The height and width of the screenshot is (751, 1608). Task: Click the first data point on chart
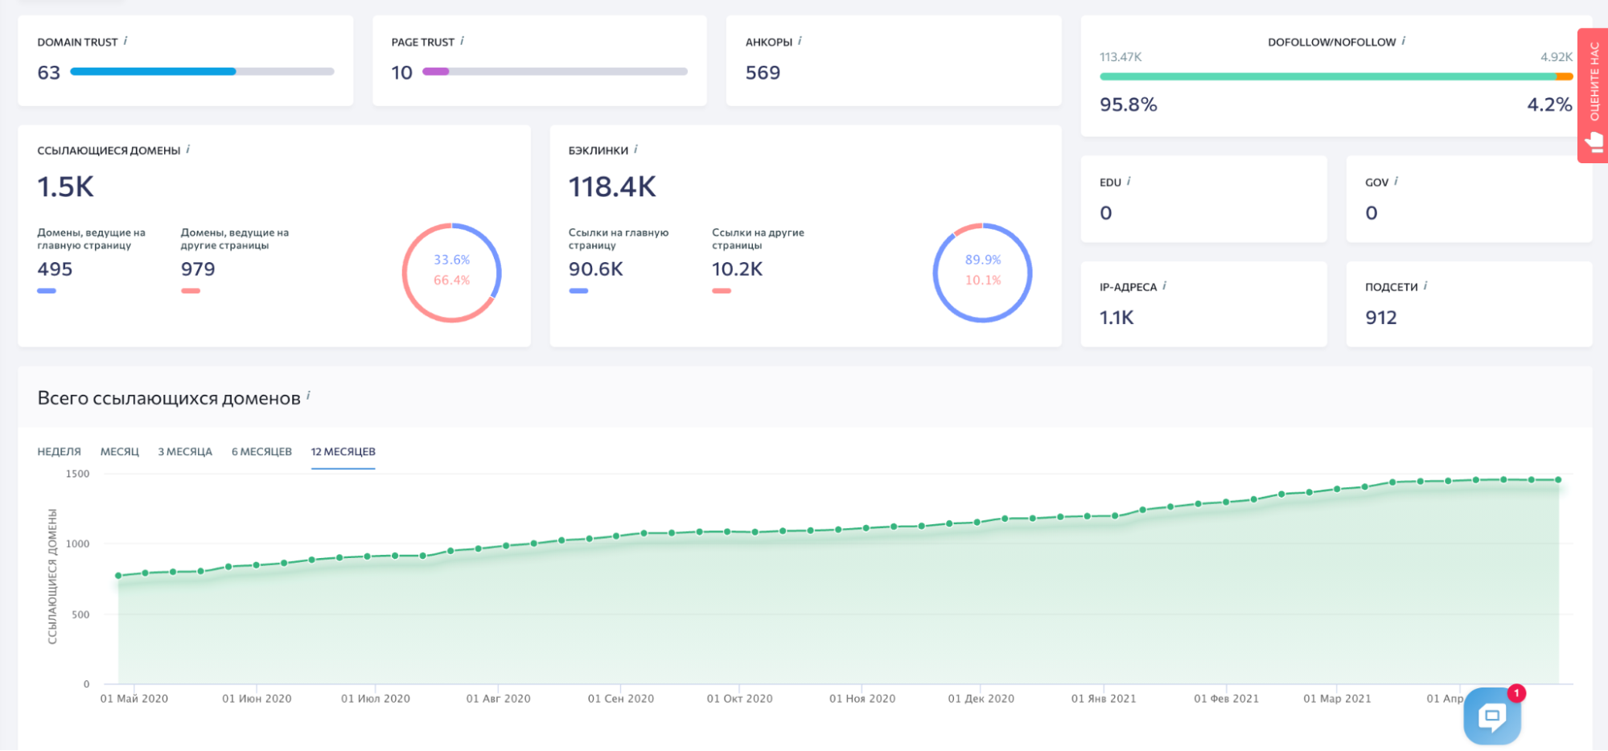118,576
